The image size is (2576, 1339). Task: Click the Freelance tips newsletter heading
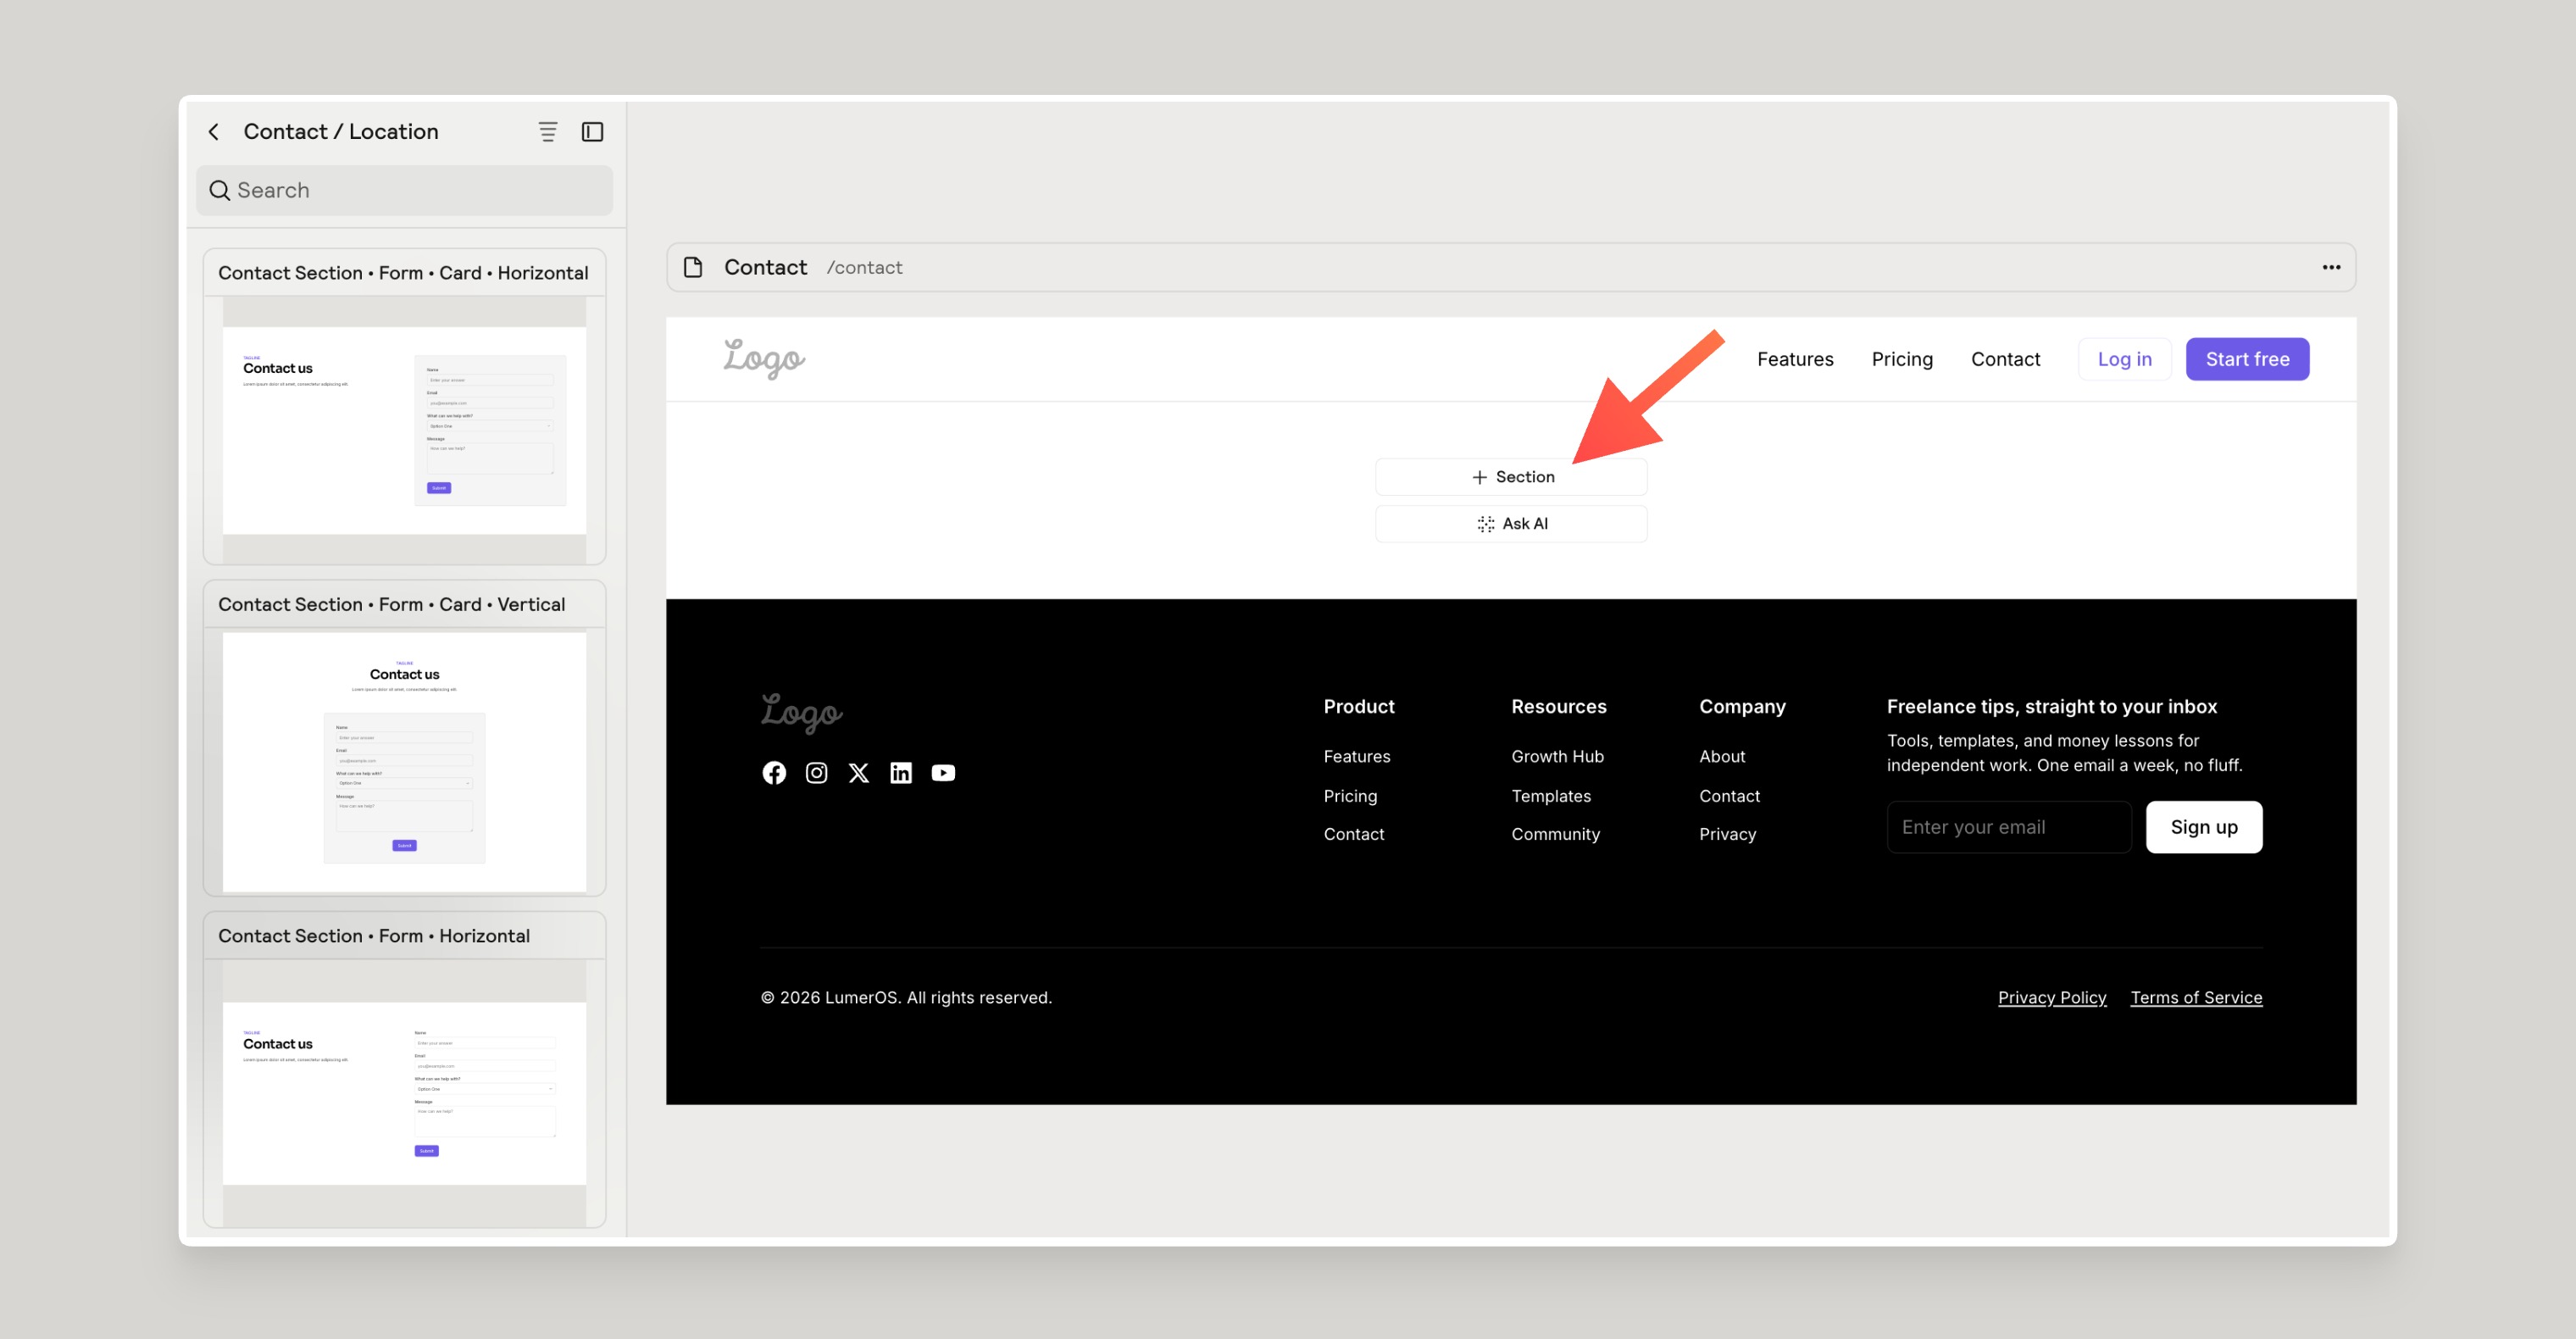pos(2051,707)
